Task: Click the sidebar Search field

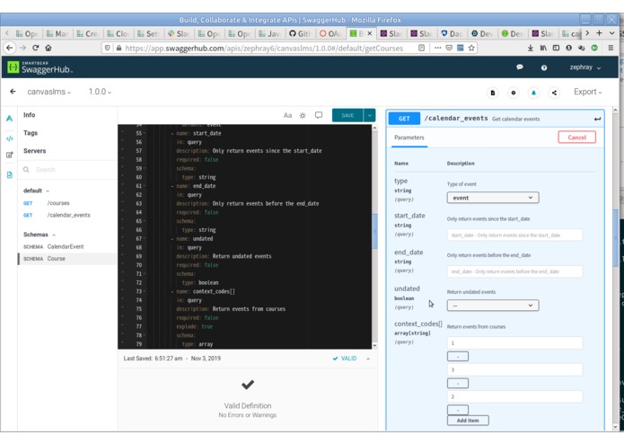Action: [x=67, y=170]
